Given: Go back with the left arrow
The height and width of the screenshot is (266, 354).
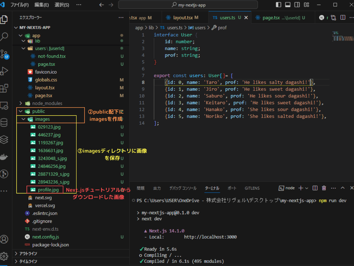Looking at the screenshot, I should coord(102,5).
